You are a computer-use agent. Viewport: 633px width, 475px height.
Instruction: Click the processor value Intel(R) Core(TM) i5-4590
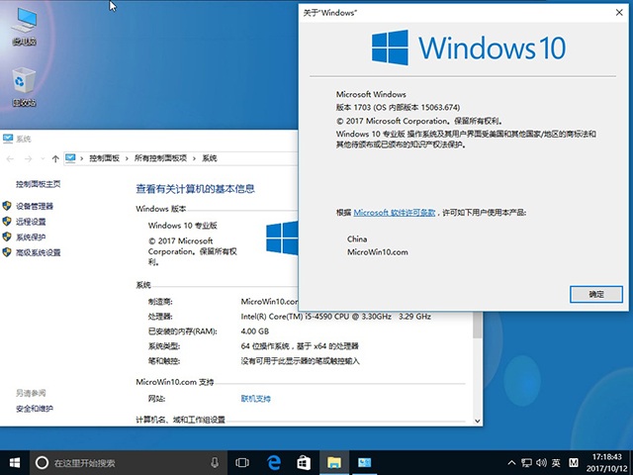point(316,317)
